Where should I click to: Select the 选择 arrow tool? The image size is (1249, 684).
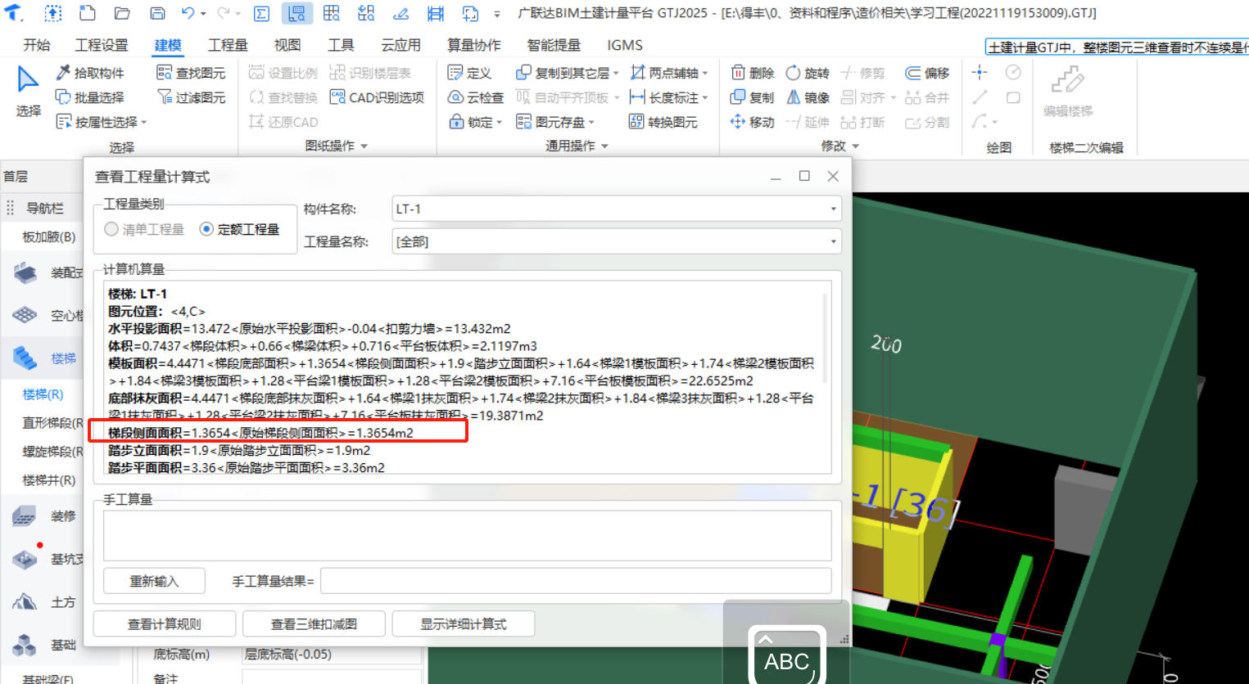point(28,92)
